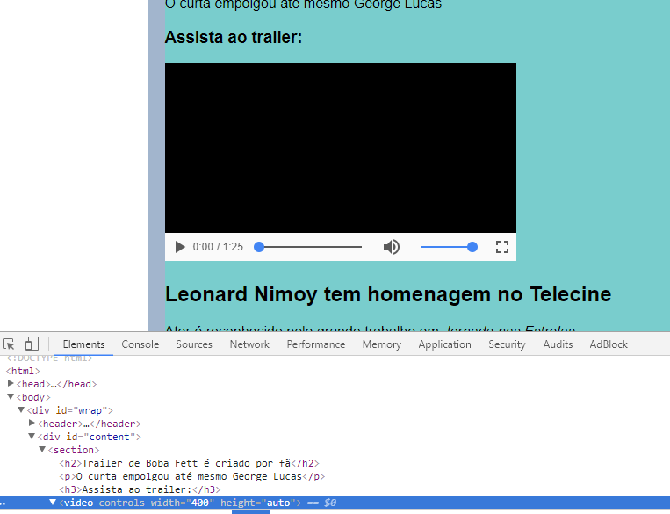Open the Console tab
The image size is (670, 514).
tap(140, 344)
